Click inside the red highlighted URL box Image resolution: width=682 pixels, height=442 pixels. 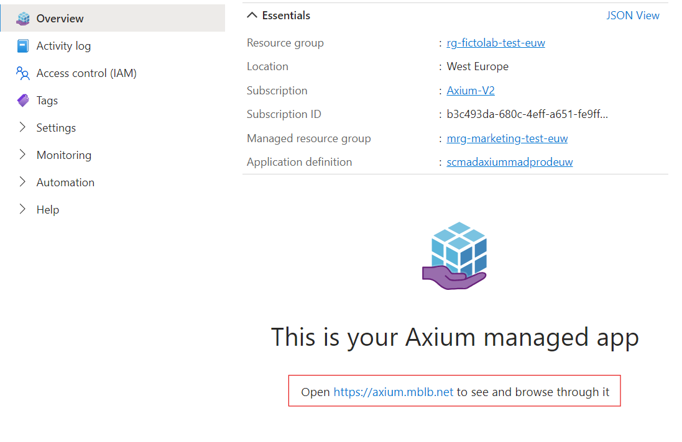tap(454, 391)
